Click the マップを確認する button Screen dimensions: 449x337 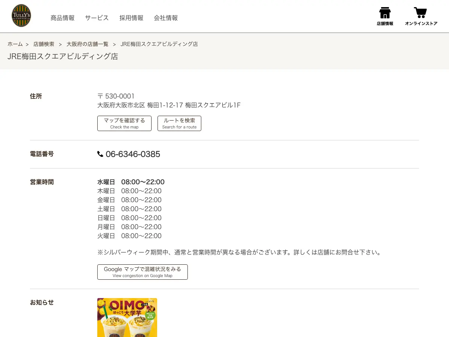tap(124, 123)
